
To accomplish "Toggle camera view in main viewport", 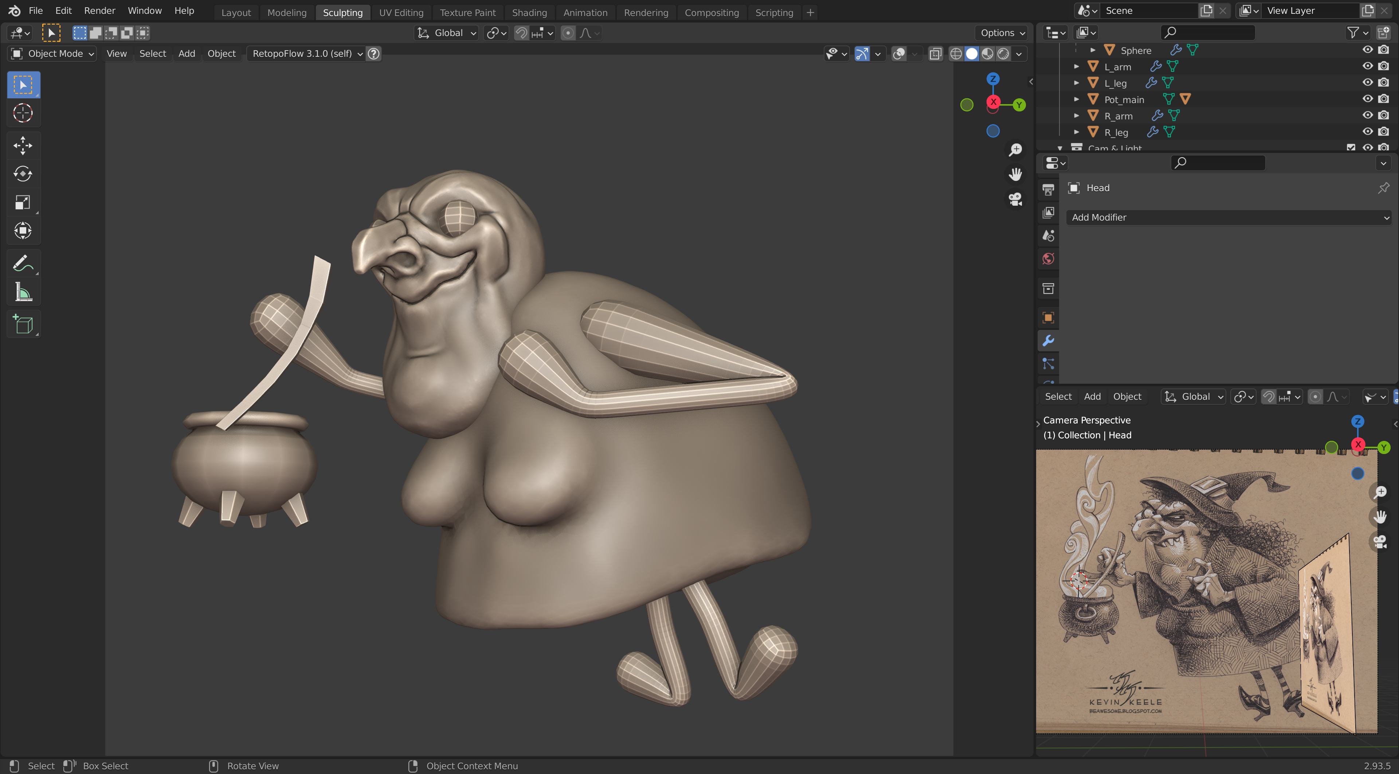I will coord(1015,199).
